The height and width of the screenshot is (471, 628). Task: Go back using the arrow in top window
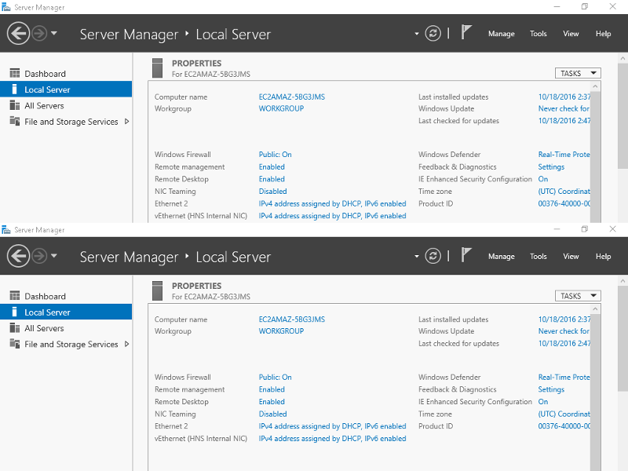[18, 33]
